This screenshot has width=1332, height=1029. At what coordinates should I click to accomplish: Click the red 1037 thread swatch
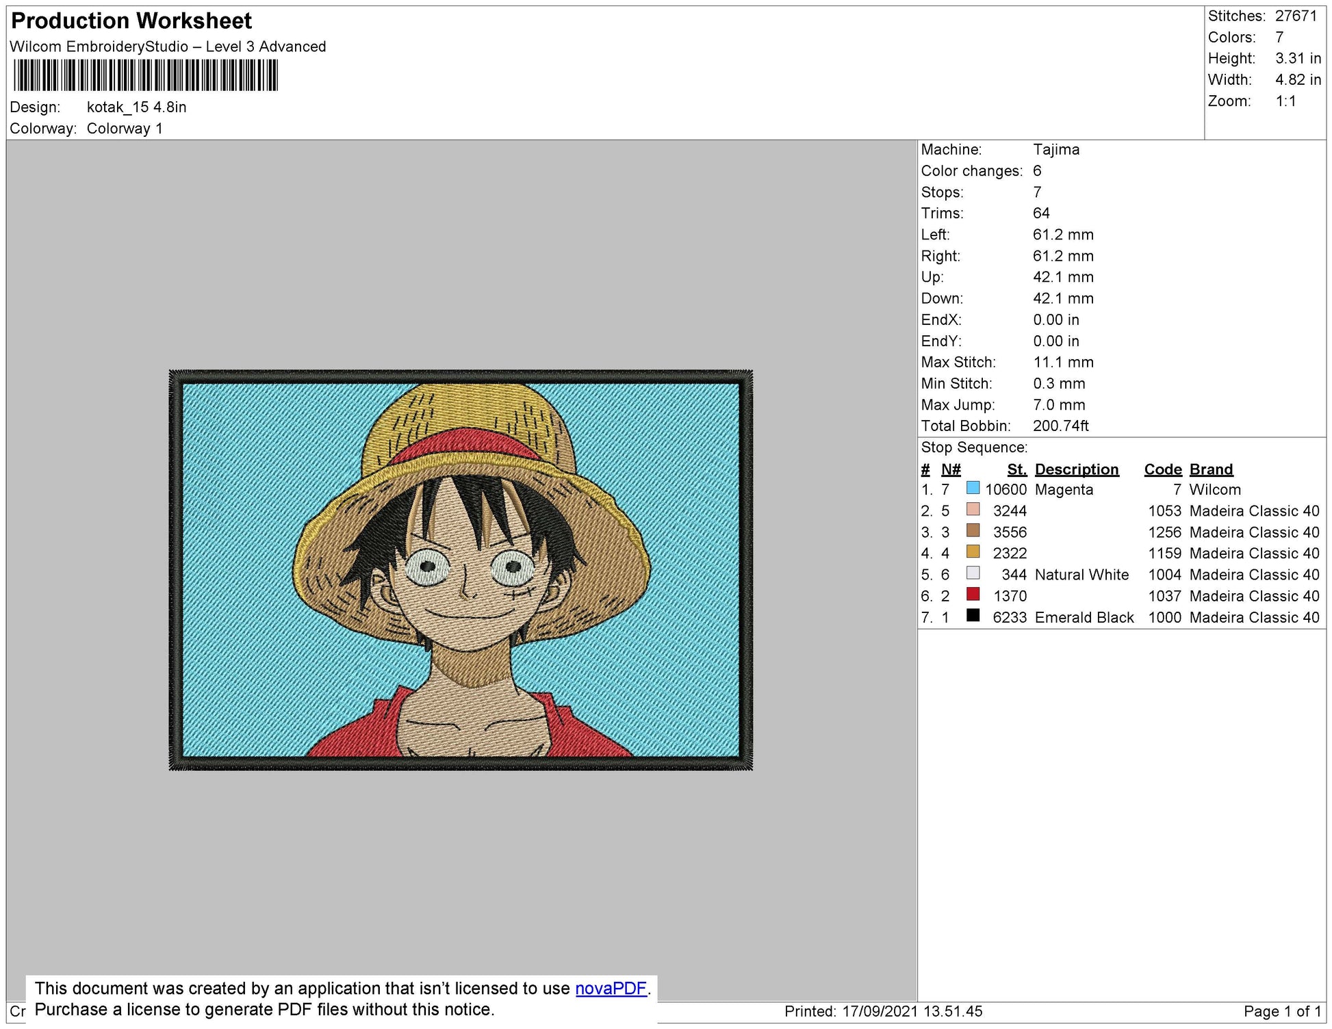pos(973,595)
